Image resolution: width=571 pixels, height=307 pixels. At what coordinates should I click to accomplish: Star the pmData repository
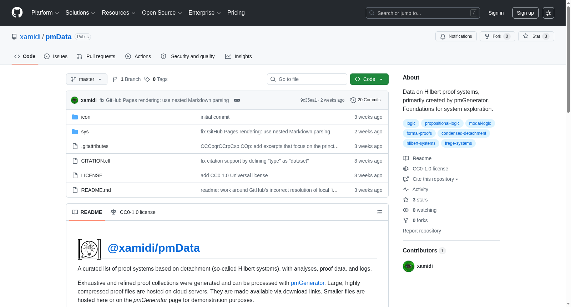[x=536, y=36]
